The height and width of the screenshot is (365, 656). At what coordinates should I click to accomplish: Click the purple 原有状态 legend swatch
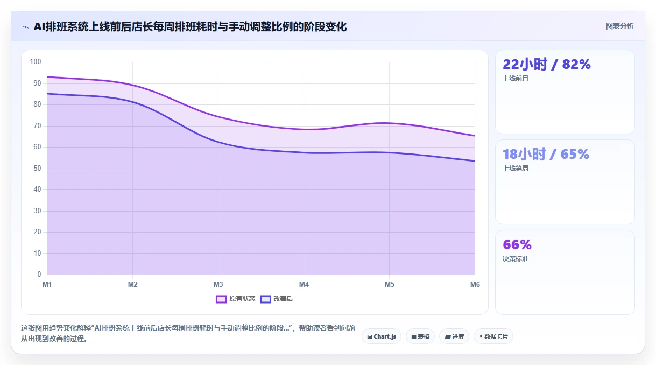pos(221,299)
